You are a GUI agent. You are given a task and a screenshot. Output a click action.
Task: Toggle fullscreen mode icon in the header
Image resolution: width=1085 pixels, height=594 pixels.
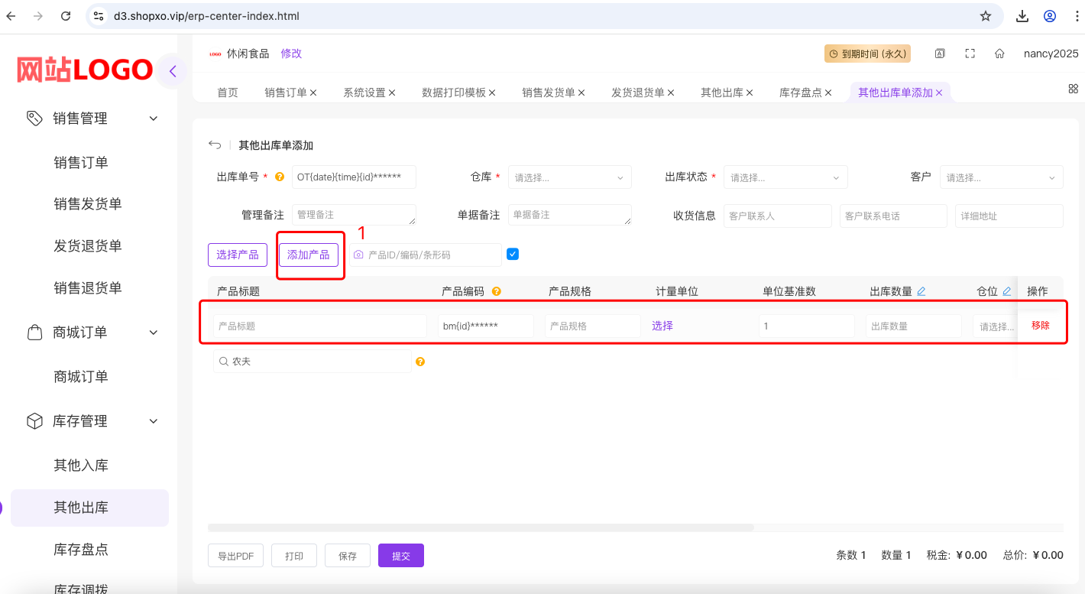pyautogui.click(x=970, y=54)
